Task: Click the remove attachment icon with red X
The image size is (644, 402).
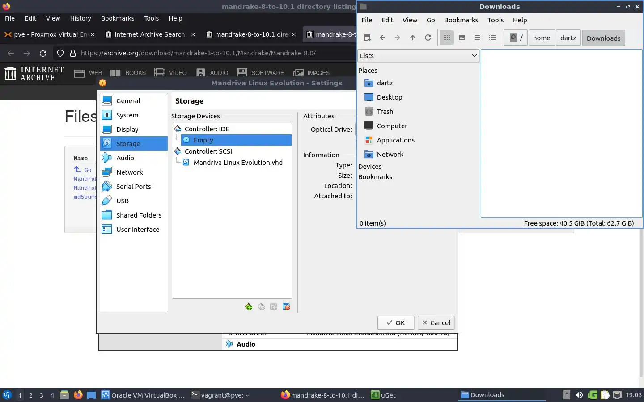Action: click(286, 306)
